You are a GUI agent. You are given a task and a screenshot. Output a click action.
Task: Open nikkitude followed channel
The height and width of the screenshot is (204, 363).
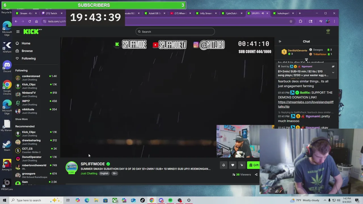tap(36, 111)
